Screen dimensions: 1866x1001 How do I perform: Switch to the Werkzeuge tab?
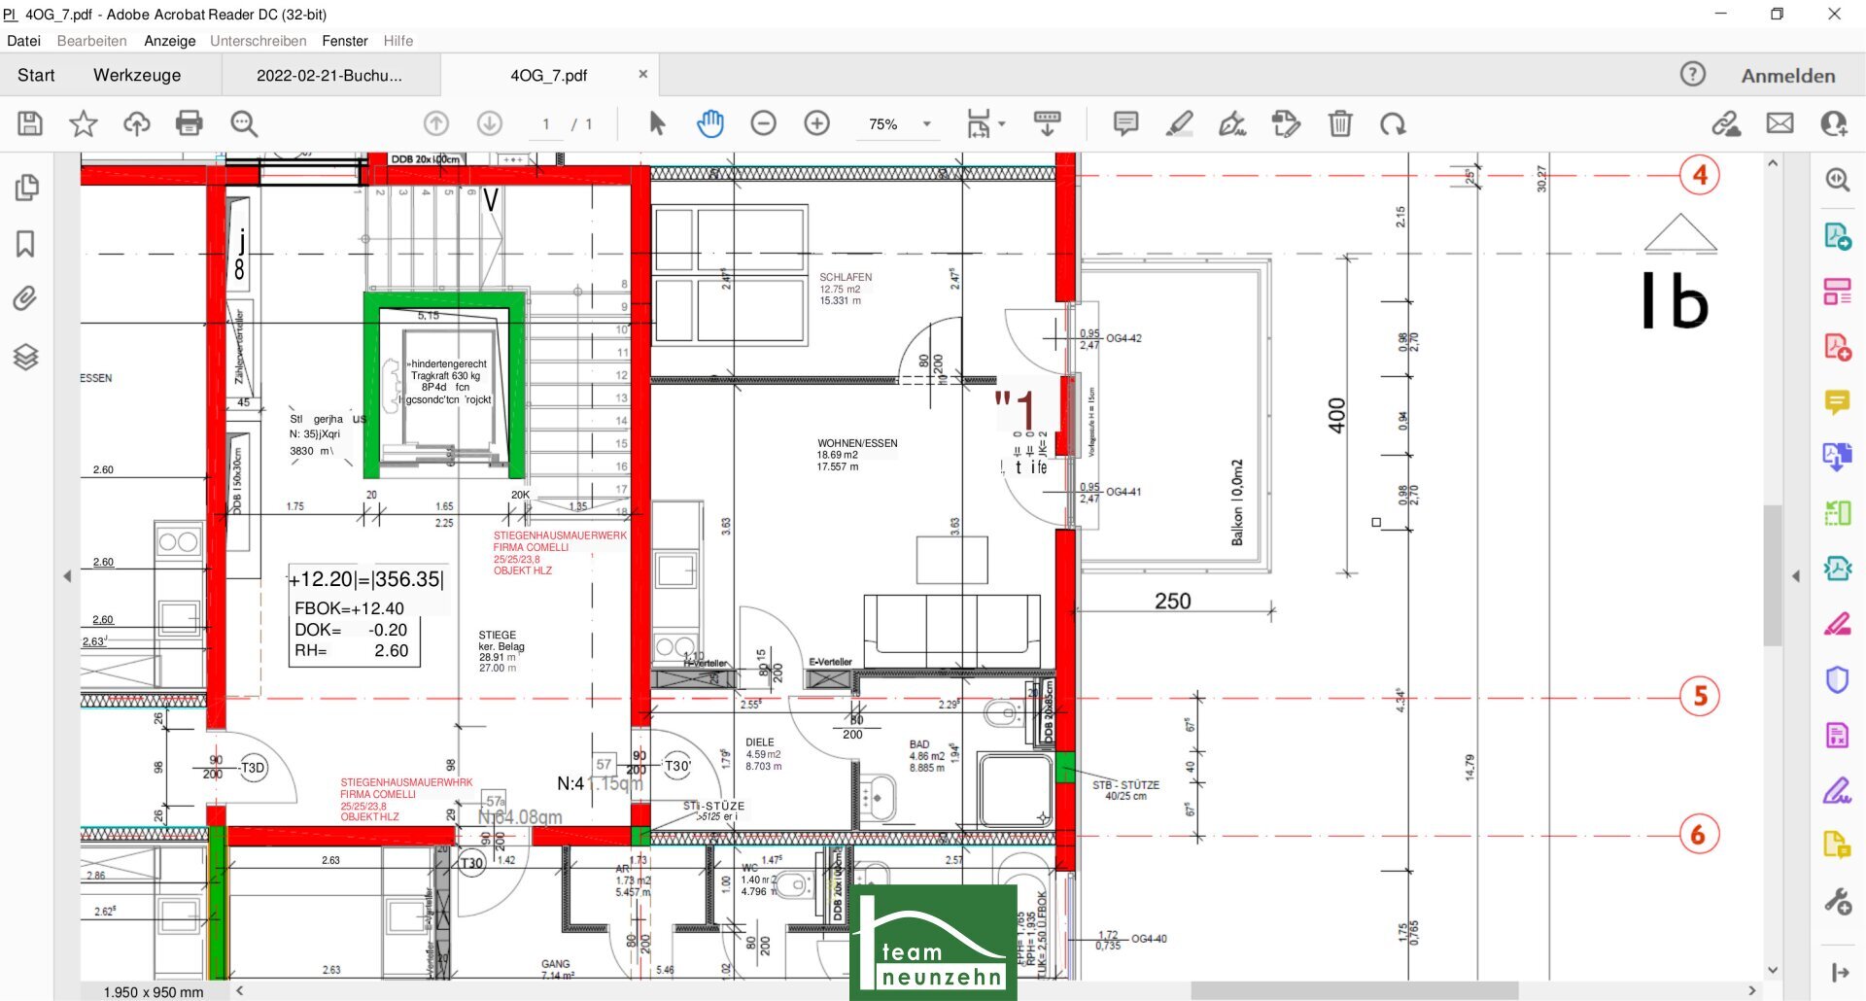[x=137, y=75]
